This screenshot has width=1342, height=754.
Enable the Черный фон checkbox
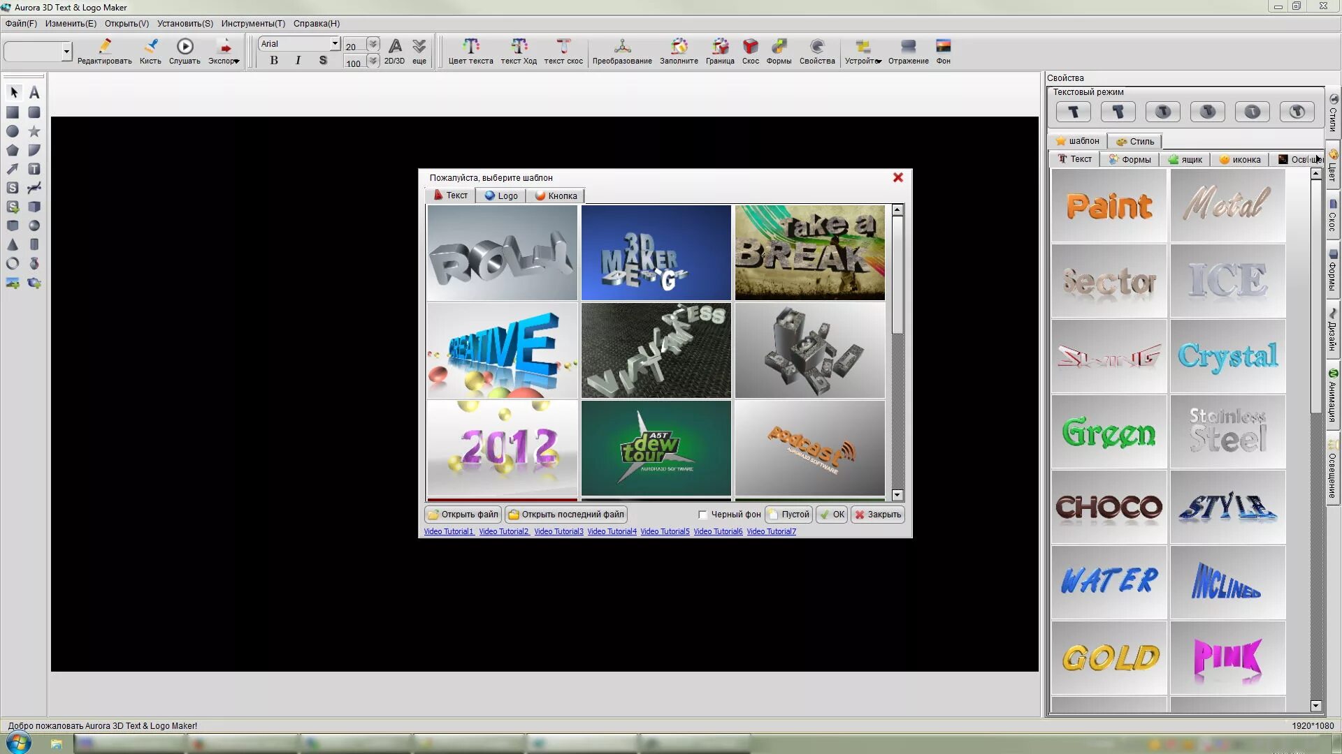point(702,515)
